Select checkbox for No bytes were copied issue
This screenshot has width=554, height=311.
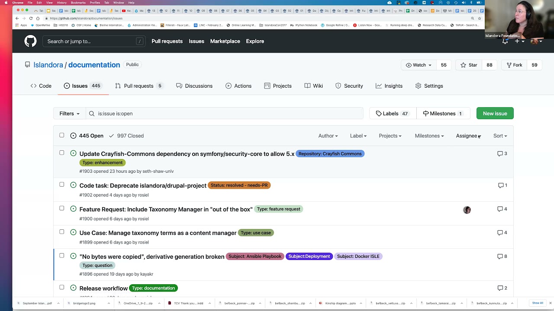coord(62,256)
